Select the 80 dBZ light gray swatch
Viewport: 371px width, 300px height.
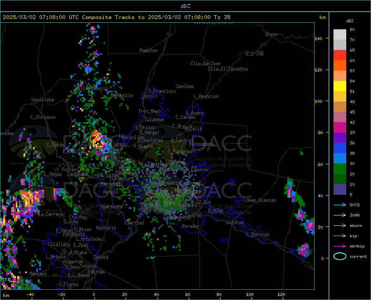pyautogui.click(x=340, y=35)
